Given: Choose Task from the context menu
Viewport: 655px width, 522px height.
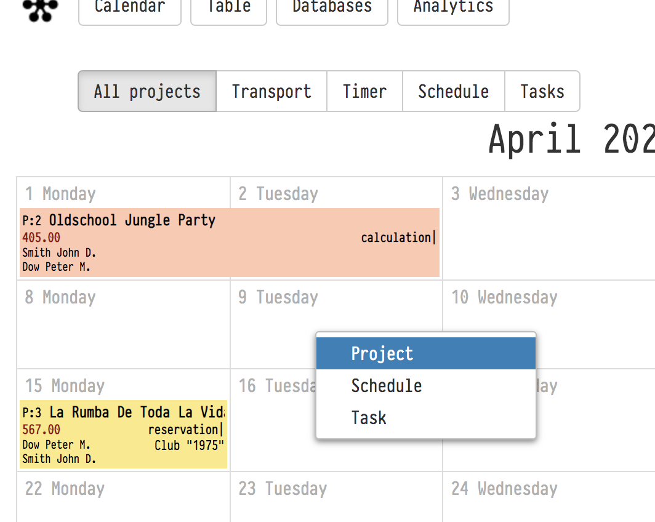Looking at the screenshot, I should (x=425, y=418).
